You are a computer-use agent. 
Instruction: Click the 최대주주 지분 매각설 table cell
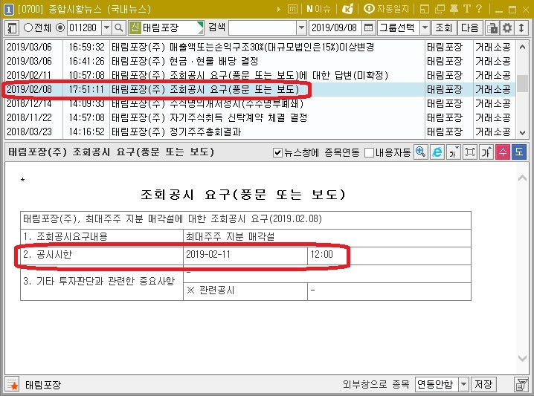coord(327,238)
